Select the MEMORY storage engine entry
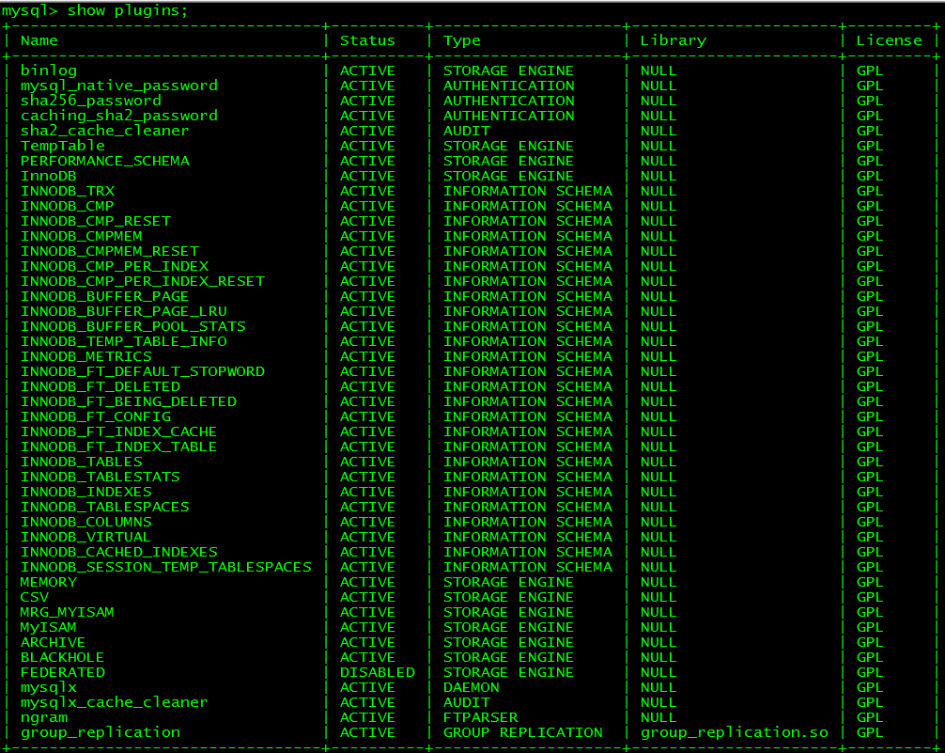 [48, 582]
